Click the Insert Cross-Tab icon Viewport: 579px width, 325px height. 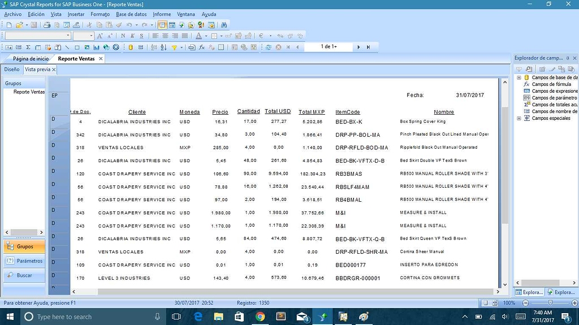point(47,47)
